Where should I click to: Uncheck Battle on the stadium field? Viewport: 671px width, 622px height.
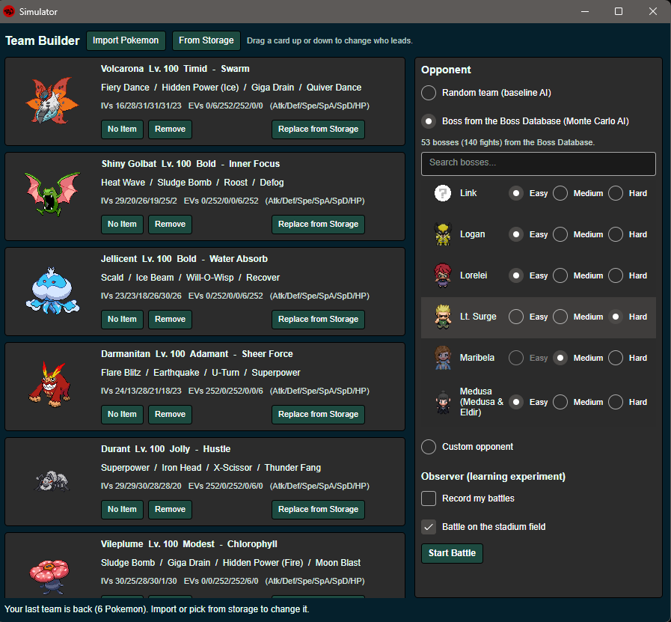coord(429,526)
